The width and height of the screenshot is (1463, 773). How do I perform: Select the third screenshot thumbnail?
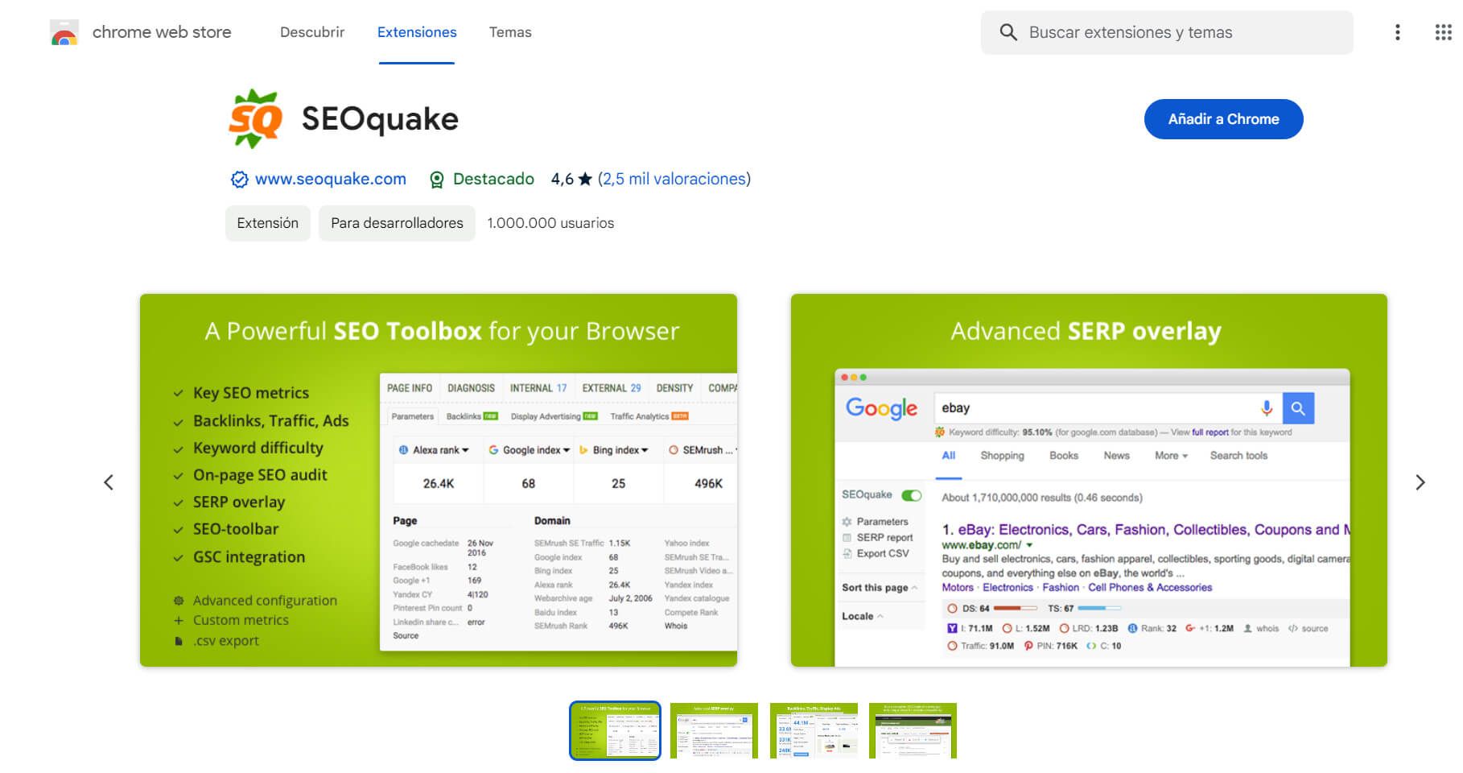pyautogui.click(x=814, y=730)
